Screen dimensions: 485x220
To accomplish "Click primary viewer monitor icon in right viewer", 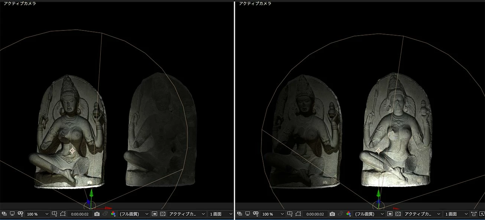I will 248,214.
